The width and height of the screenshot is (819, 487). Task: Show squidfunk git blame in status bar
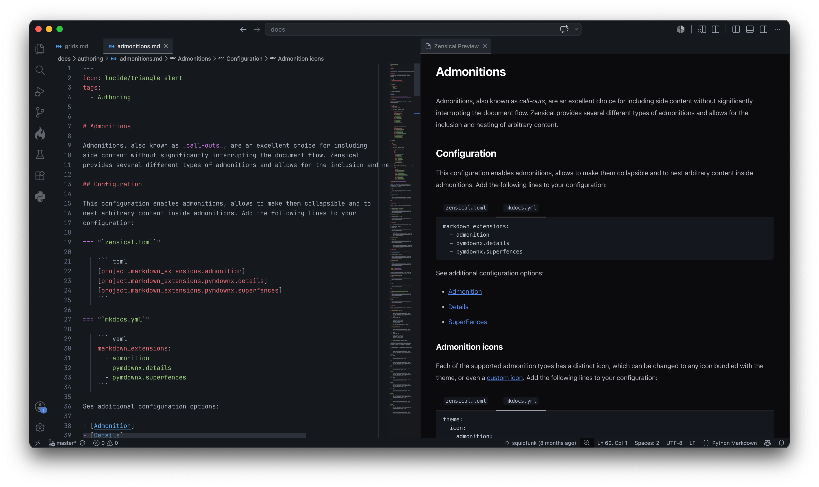point(540,443)
